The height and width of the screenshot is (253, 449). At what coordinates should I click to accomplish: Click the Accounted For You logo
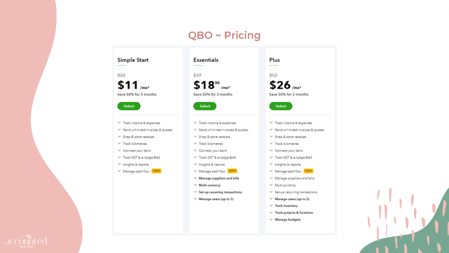[x=26, y=241]
